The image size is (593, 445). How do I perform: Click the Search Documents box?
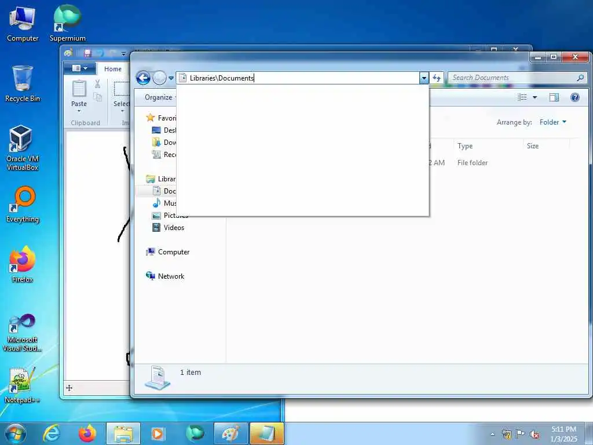[x=513, y=78]
